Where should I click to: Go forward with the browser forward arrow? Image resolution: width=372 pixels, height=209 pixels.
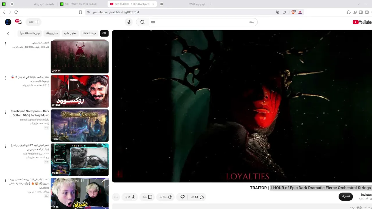coord(10,12)
